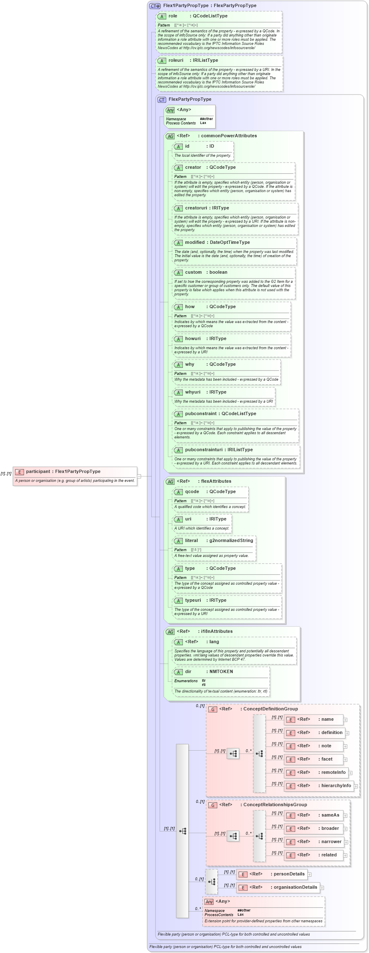Expand the broader element reference

[x=345, y=829]
